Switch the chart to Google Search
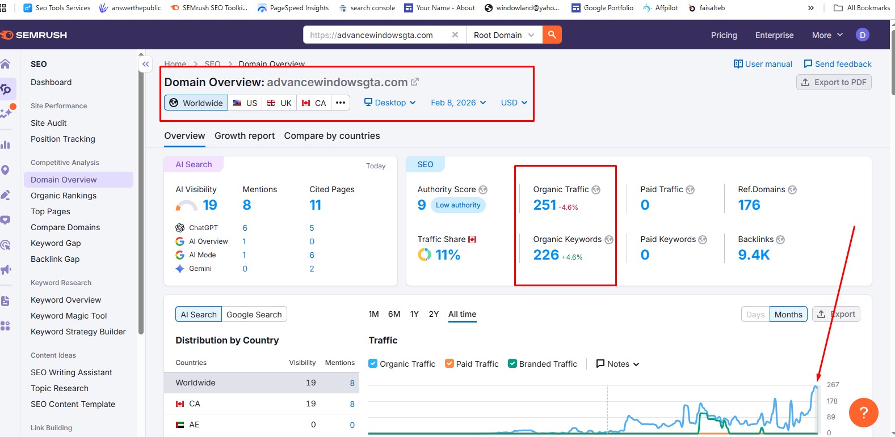 tap(254, 315)
